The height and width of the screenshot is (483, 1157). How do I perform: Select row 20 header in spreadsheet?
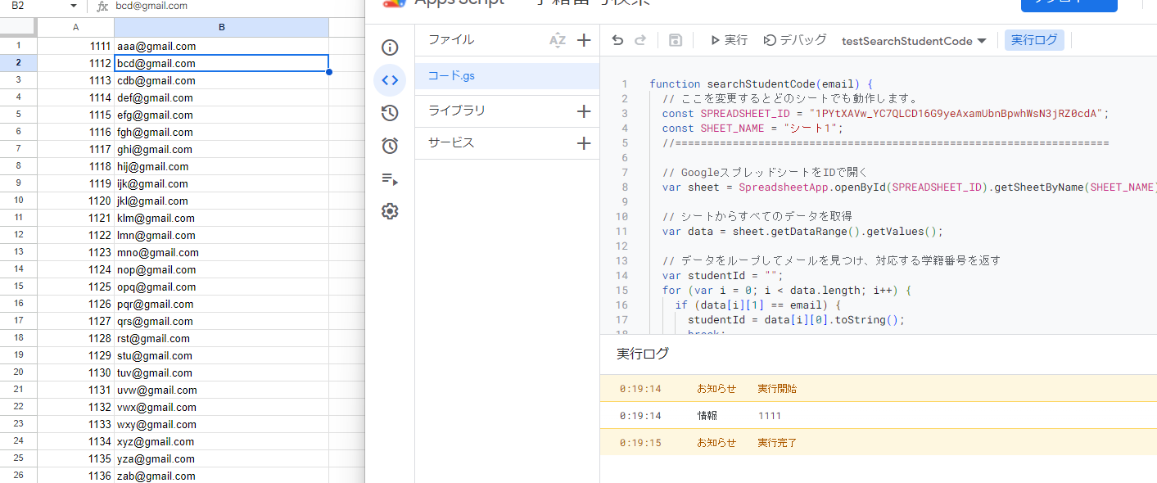pos(18,372)
